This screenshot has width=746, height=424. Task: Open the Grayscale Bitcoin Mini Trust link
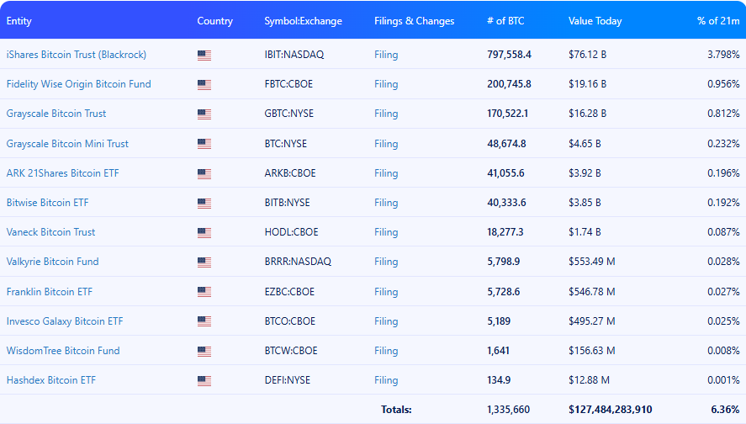(x=67, y=144)
